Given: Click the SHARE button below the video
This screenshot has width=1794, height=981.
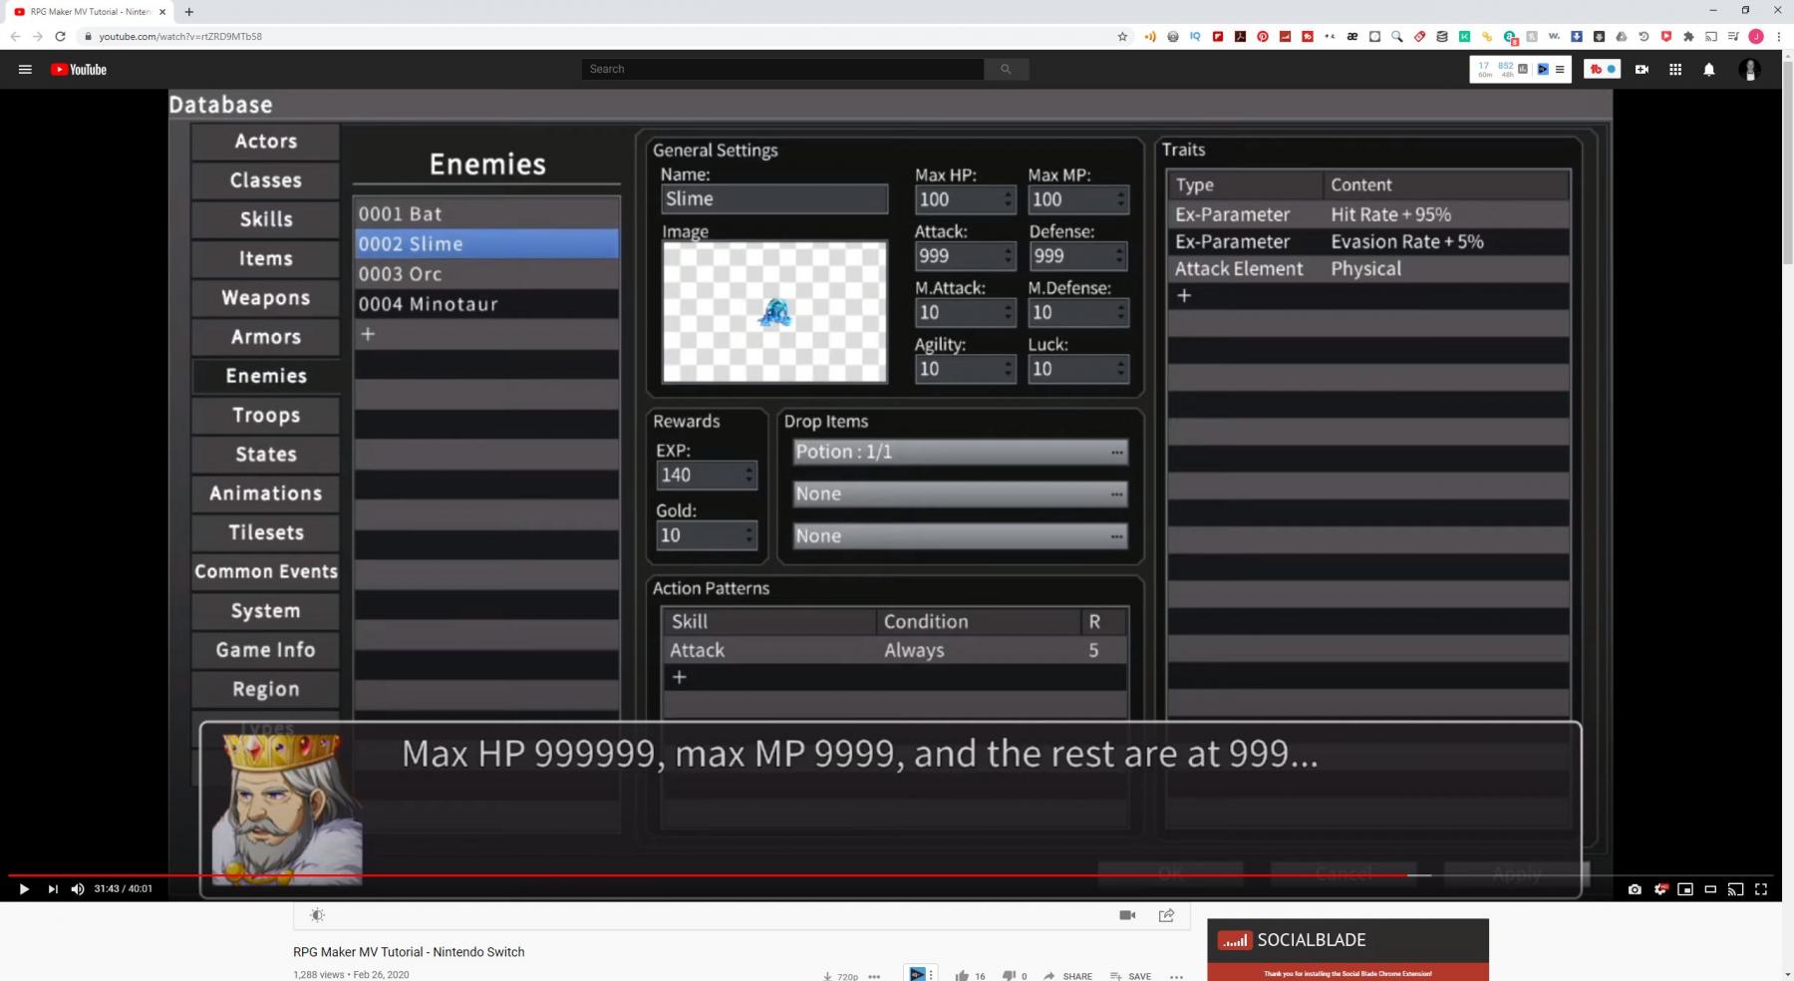Looking at the screenshot, I should (1067, 976).
